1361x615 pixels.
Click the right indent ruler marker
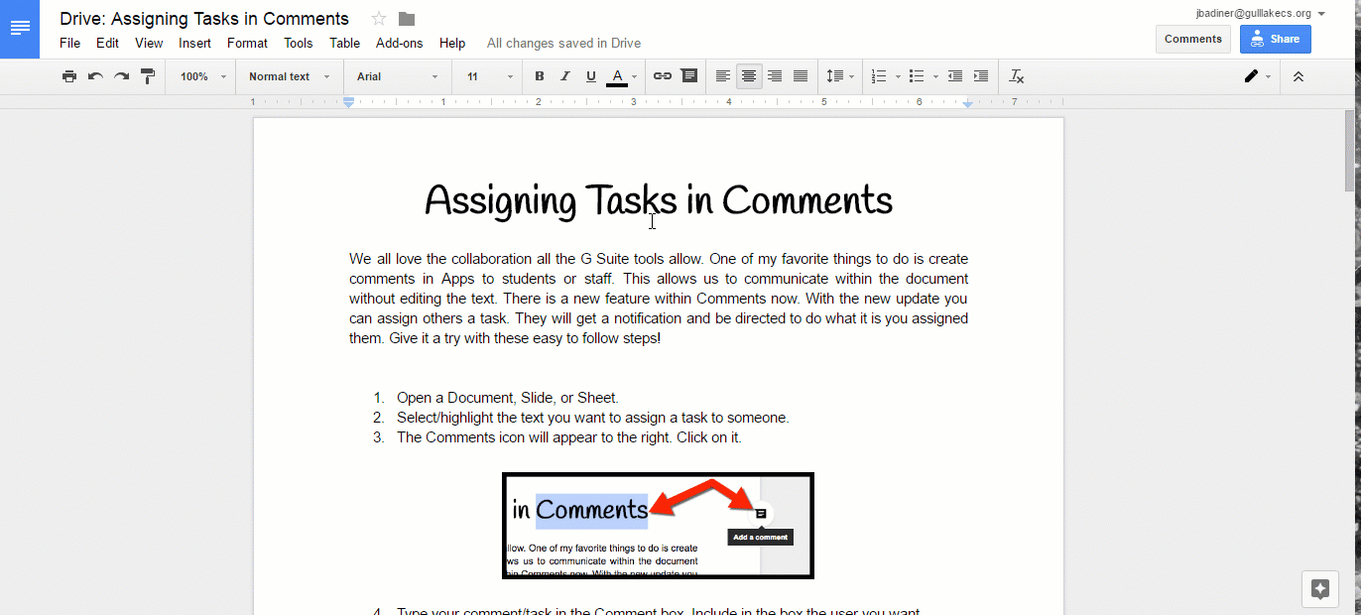(x=968, y=103)
